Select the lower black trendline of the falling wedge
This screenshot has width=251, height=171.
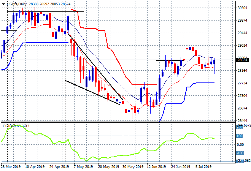pyautogui.click(x=92, y=92)
